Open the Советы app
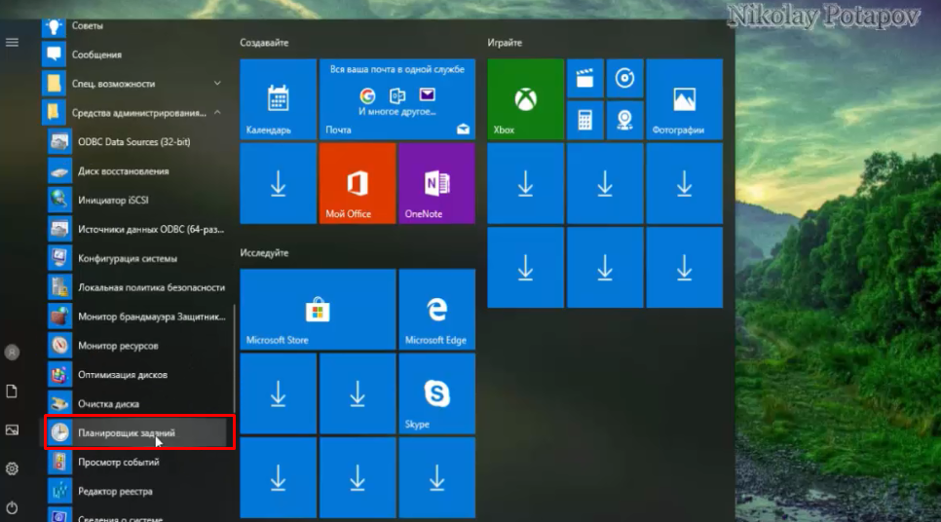The image size is (941, 522). click(134, 25)
